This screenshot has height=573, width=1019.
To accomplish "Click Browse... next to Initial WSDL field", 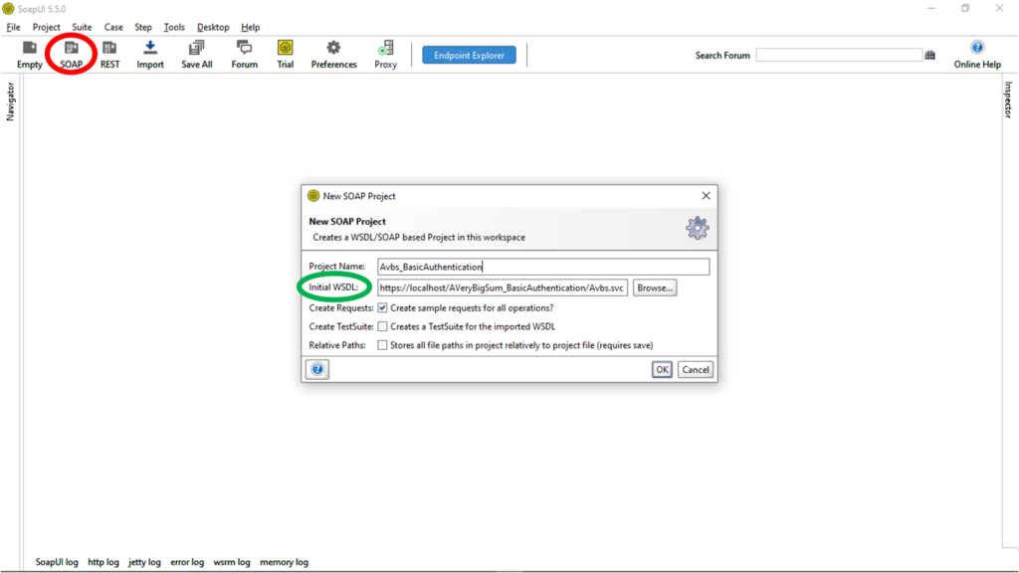I will (655, 288).
